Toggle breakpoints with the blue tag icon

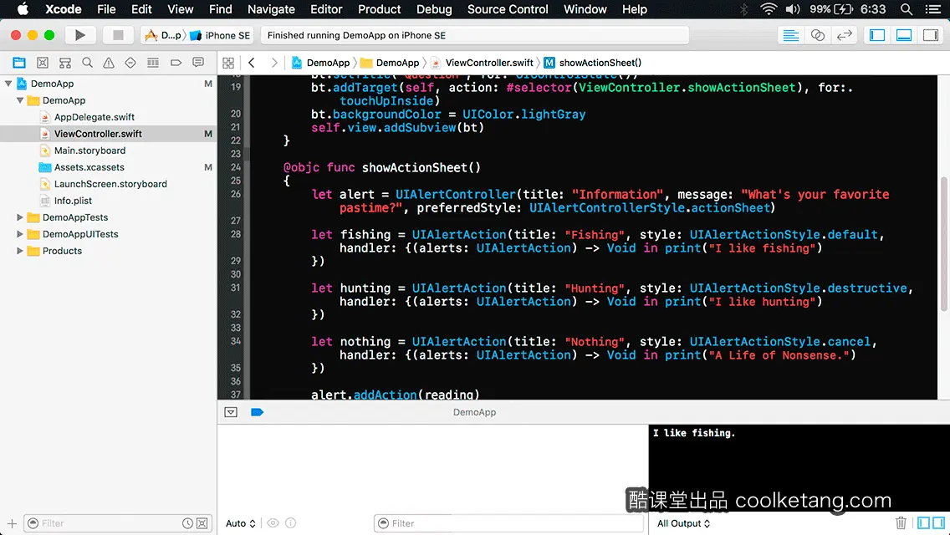(x=257, y=412)
